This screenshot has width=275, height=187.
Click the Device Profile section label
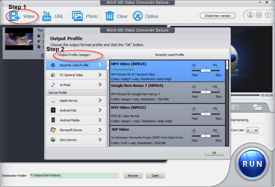click(58, 93)
